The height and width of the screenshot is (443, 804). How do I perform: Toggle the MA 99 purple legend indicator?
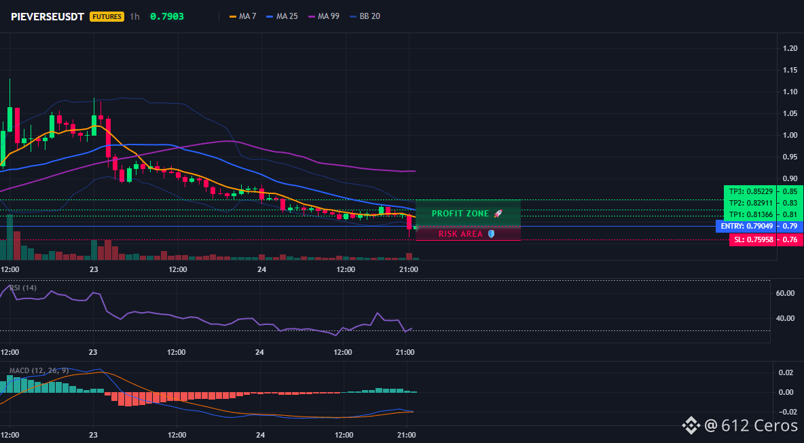323,16
